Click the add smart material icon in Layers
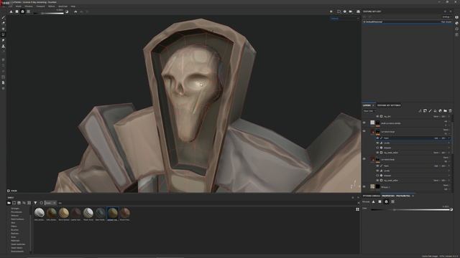This screenshot has height=258, width=460. pos(440,111)
